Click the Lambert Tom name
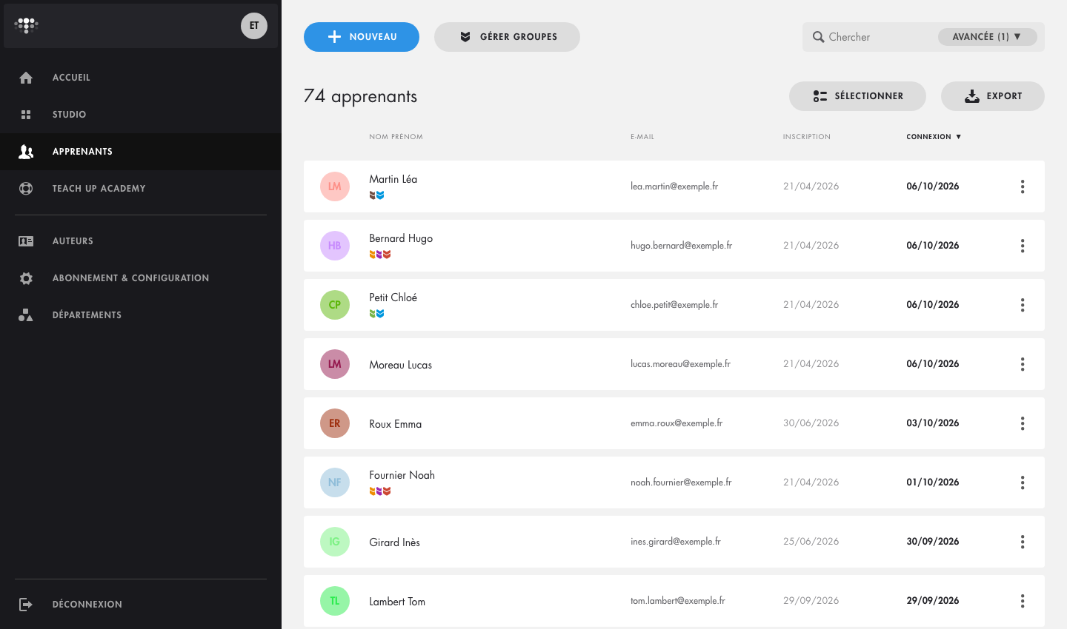This screenshot has width=1067, height=629. tap(397, 602)
